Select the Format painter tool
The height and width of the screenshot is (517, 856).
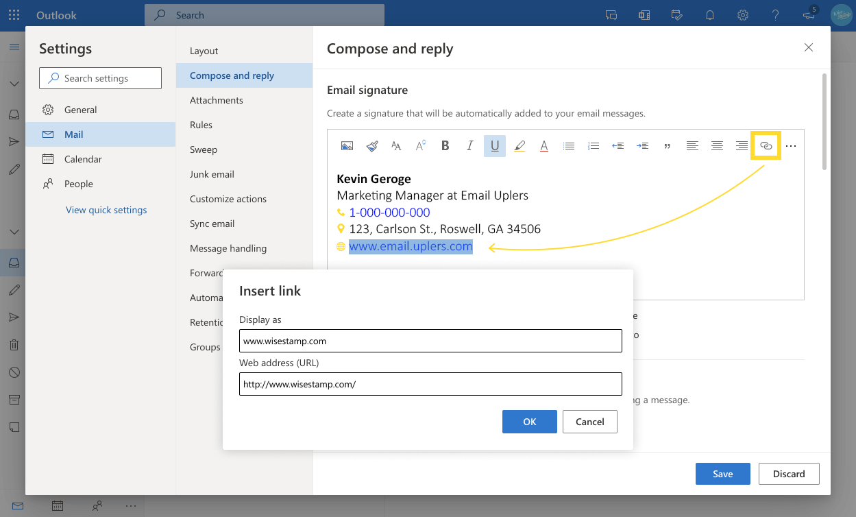[371, 145]
